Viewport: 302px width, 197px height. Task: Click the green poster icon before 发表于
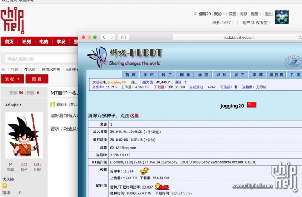point(53,105)
